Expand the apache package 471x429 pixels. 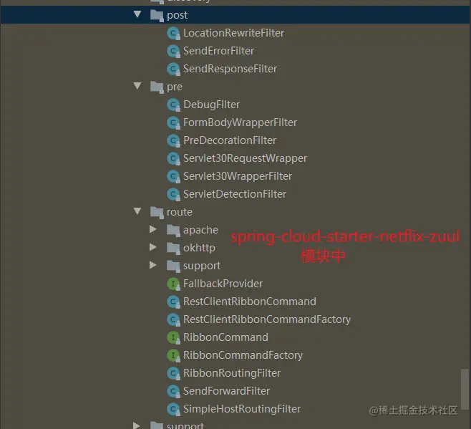(153, 229)
